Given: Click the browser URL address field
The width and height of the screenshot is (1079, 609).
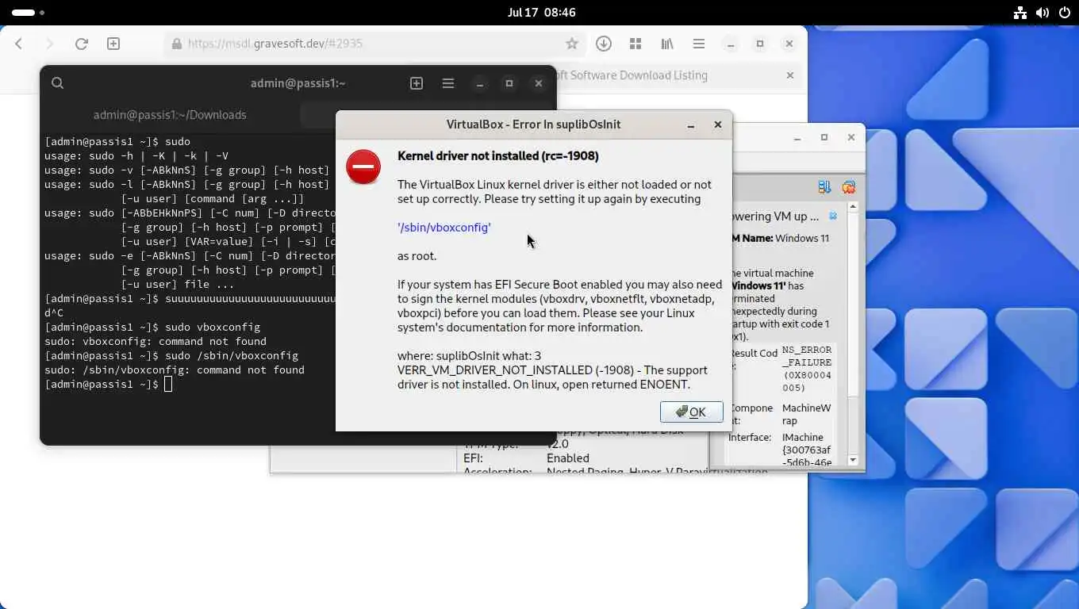Looking at the screenshot, I should [374, 44].
